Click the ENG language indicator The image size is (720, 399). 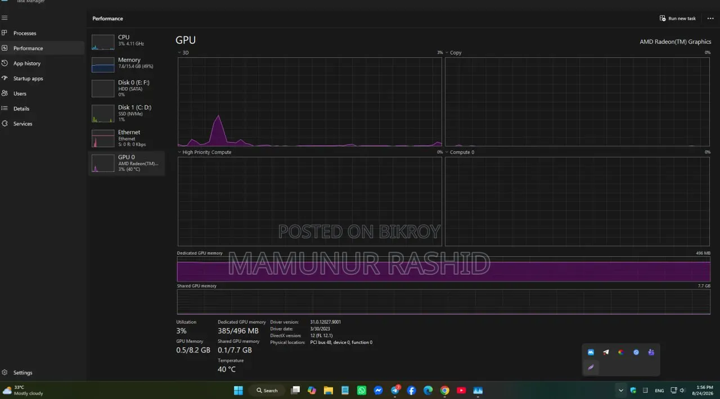pos(659,390)
